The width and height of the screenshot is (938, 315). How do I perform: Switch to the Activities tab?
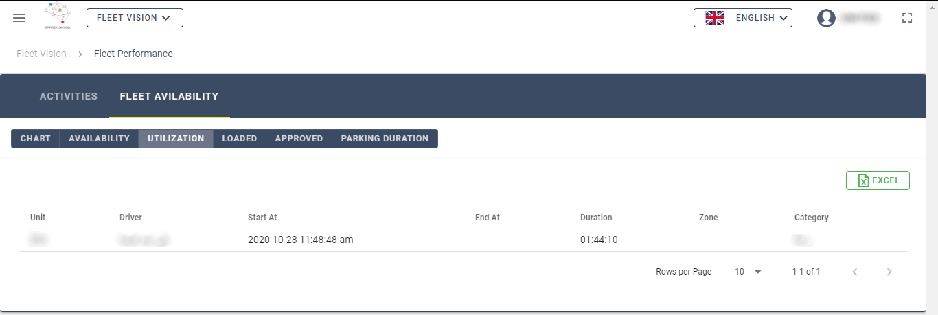click(x=69, y=96)
